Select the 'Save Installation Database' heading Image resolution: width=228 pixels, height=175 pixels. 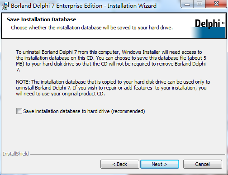point(41,19)
